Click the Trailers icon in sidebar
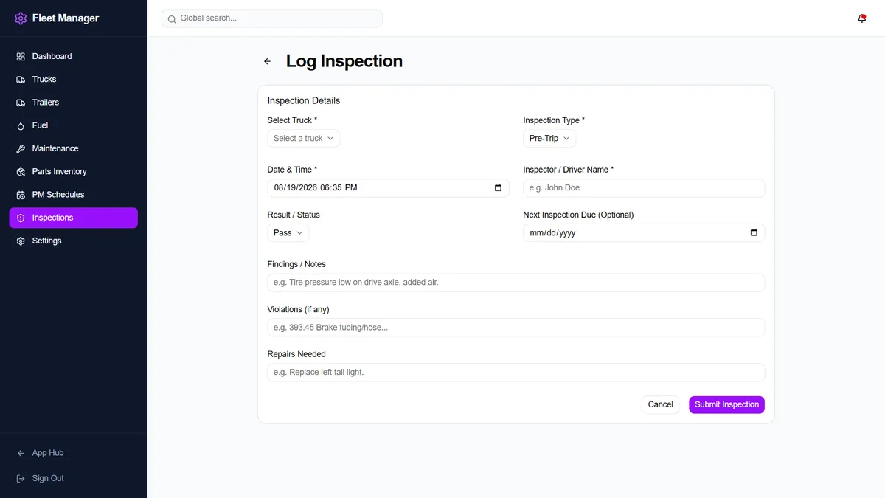This screenshot has width=885, height=498. (21, 103)
